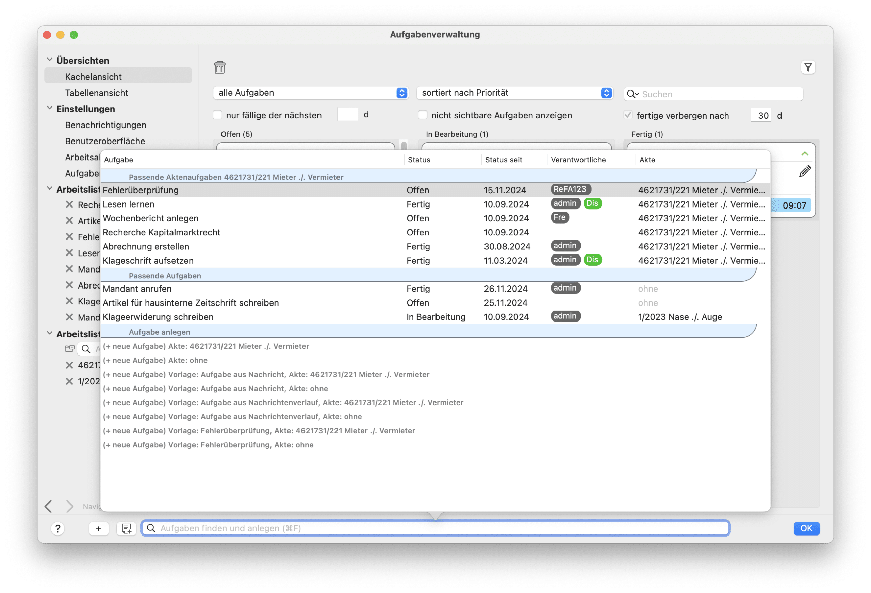Toggle 'nicht sichtbare Aufgaben anzeigen' checkbox

point(422,115)
